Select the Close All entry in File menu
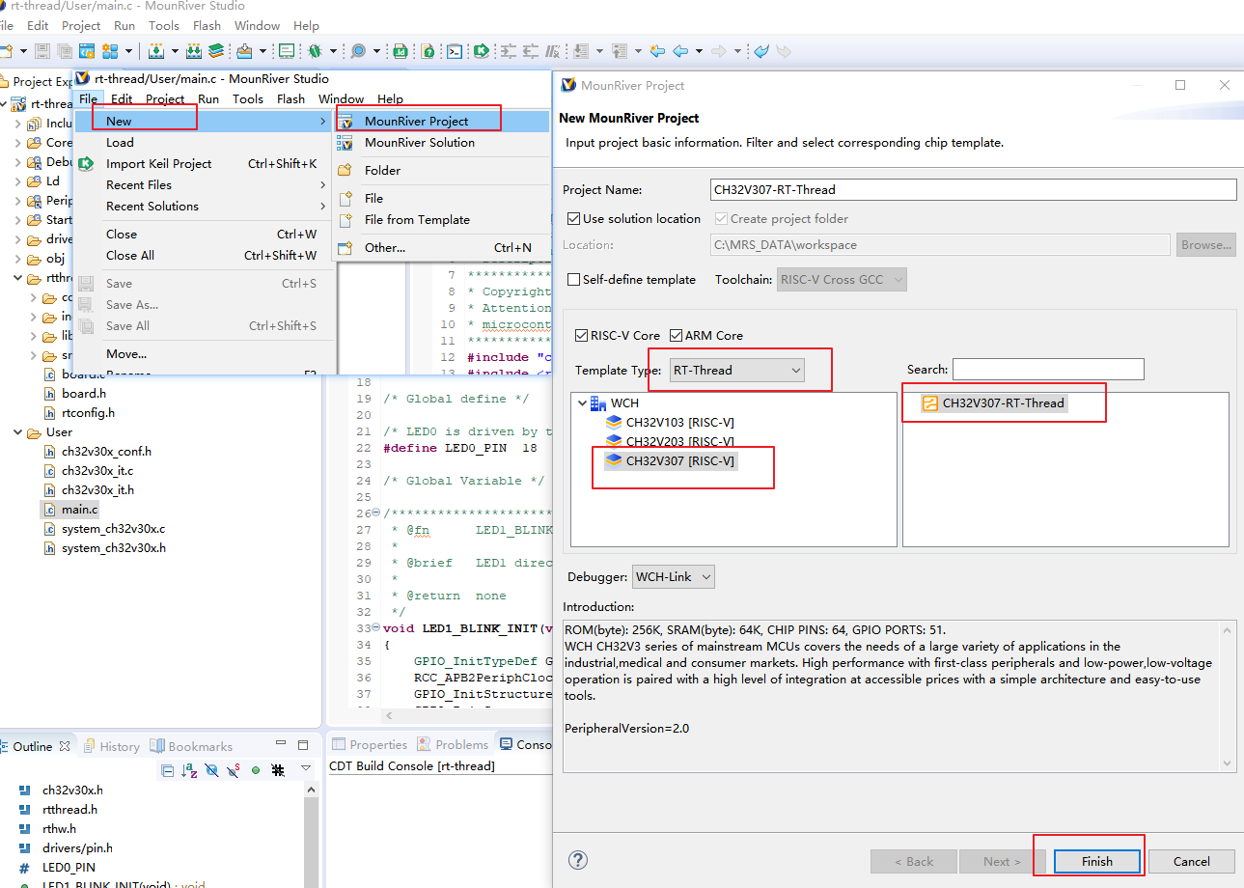The width and height of the screenshot is (1244, 888). click(x=203, y=256)
